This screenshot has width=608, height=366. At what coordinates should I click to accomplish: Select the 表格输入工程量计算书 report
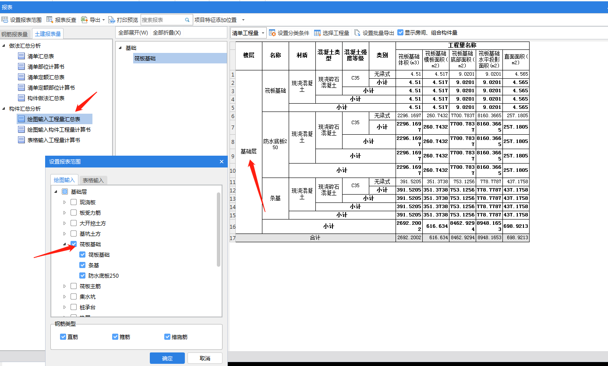point(54,140)
